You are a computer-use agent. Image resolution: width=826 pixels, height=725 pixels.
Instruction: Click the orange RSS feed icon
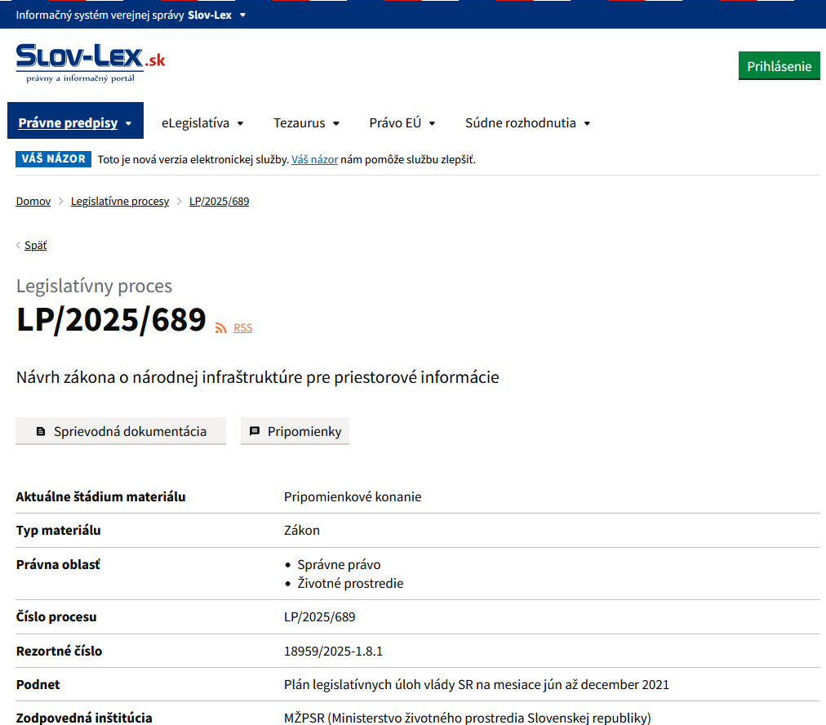[220, 328]
